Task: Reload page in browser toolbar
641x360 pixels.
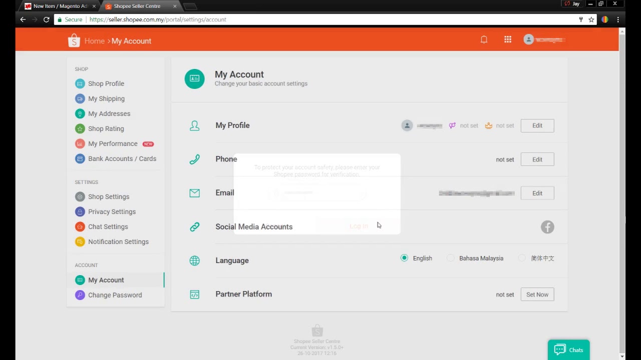Action: (46, 19)
